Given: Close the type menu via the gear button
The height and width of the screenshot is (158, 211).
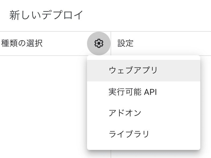Looking at the screenshot, I should point(99,43).
